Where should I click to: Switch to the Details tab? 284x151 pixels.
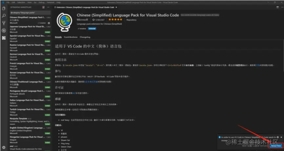[58, 37]
